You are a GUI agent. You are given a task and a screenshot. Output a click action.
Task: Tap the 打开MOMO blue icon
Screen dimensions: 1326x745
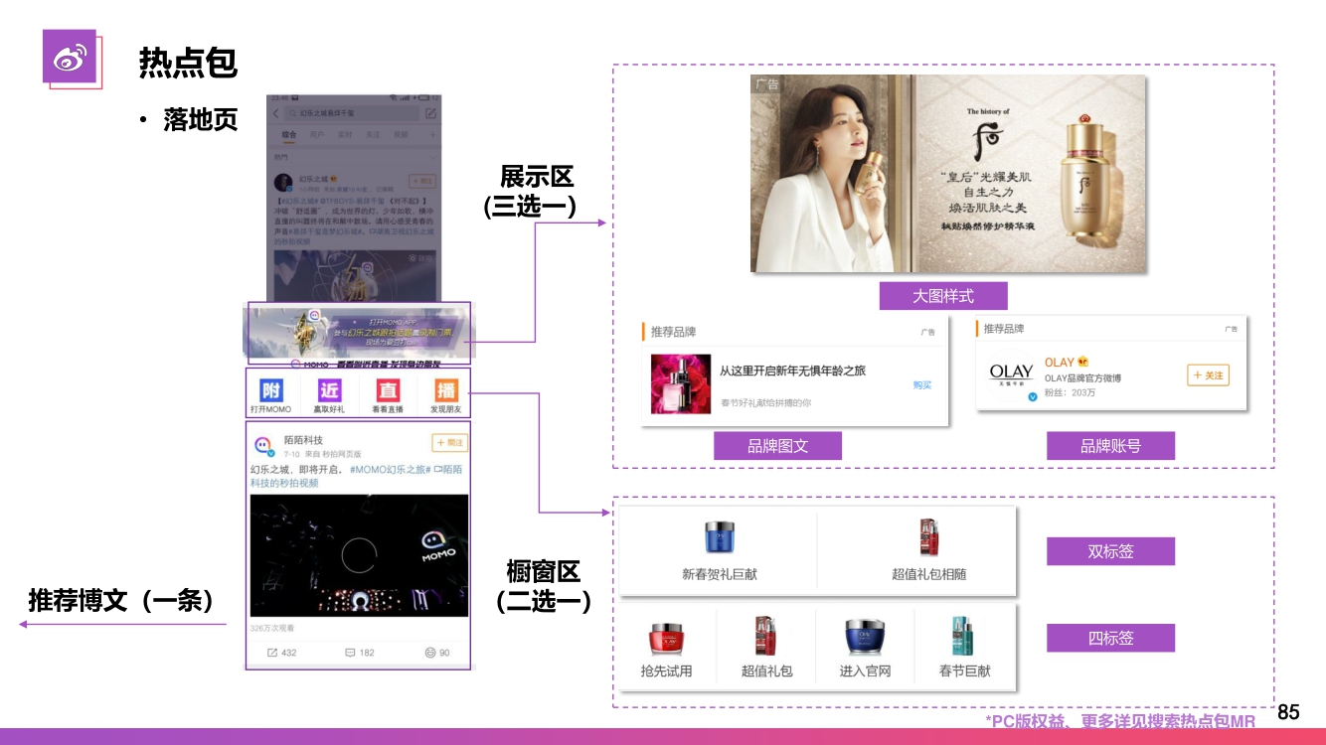pyautogui.click(x=271, y=390)
